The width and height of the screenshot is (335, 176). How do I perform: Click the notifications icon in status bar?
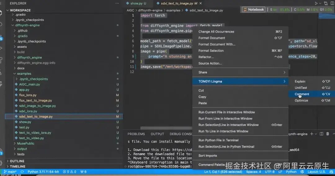coord(331,172)
